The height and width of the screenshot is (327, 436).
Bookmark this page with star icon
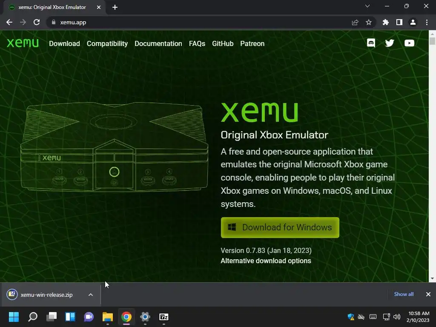[x=369, y=22]
